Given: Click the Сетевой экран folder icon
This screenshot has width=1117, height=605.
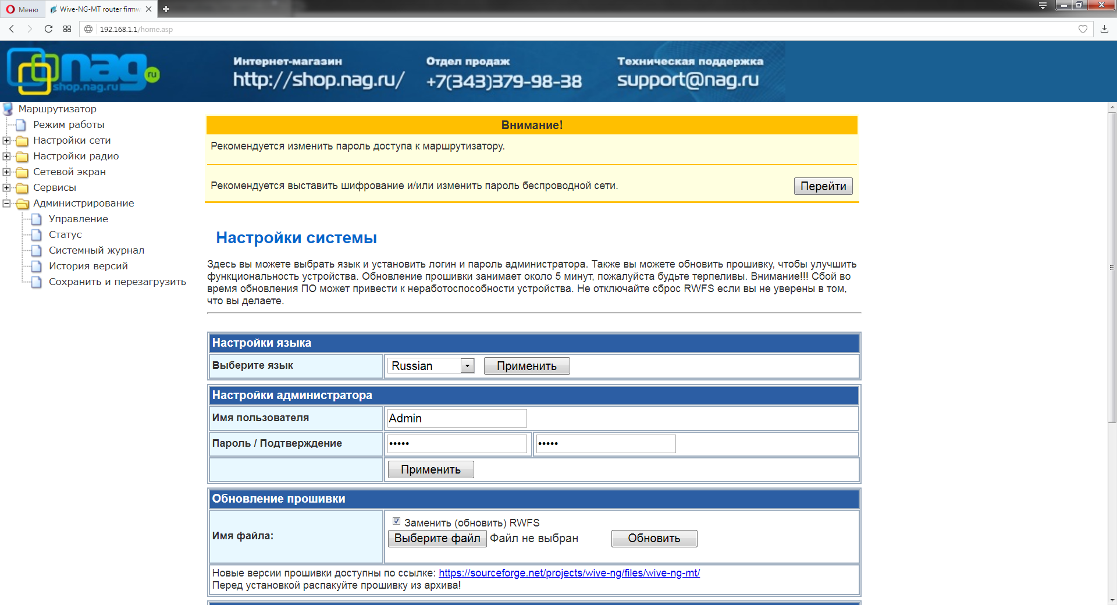Looking at the screenshot, I should tap(22, 172).
